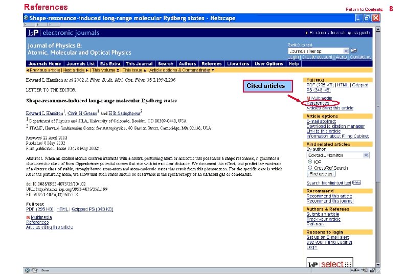Click the Help badge next to Search highlighted text
The image size is (406, 276).
coord(356,182)
